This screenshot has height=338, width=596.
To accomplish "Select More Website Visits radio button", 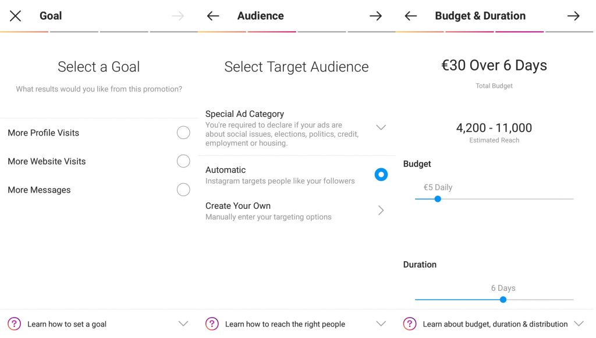I will click(x=183, y=161).
